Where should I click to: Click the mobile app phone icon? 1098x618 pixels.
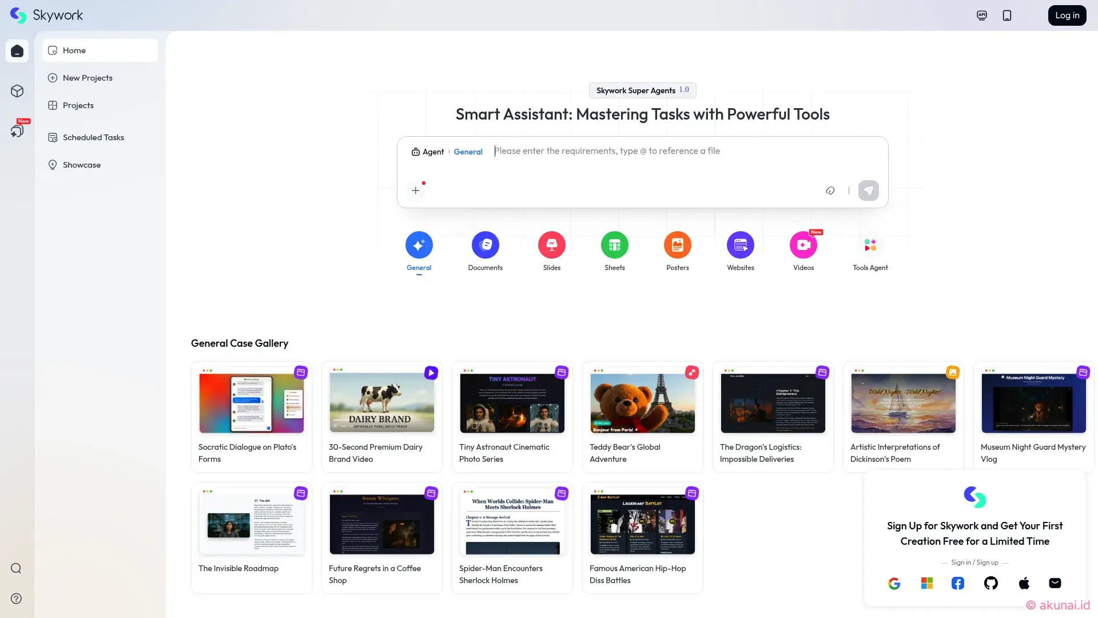pyautogui.click(x=1007, y=15)
